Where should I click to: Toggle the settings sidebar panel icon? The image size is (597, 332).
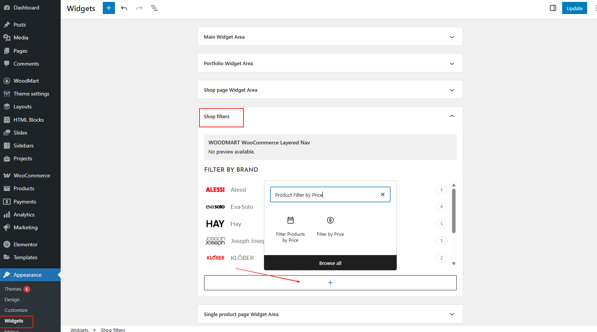click(553, 8)
